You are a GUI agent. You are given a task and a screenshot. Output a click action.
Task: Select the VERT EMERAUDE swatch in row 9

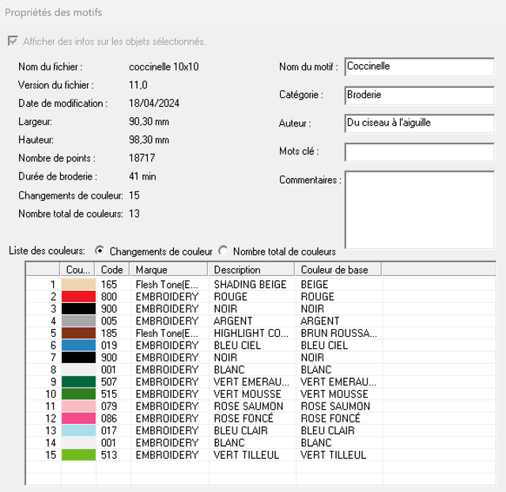pos(78,382)
